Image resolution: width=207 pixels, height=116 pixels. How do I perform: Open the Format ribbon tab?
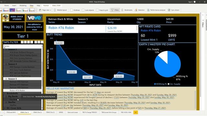pos(46,5)
